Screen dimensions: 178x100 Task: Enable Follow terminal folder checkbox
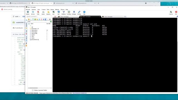click(x=33, y=90)
